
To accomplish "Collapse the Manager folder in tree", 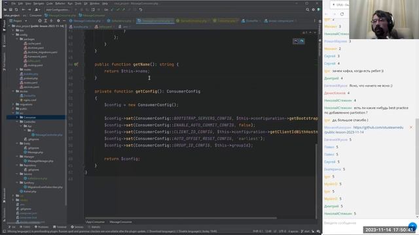I will (17, 157).
